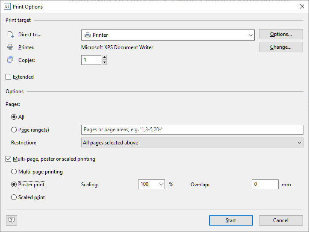Viewport: 309px width, 232px height.
Task: Click the Change... printer button
Action: click(x=281, y=47)
